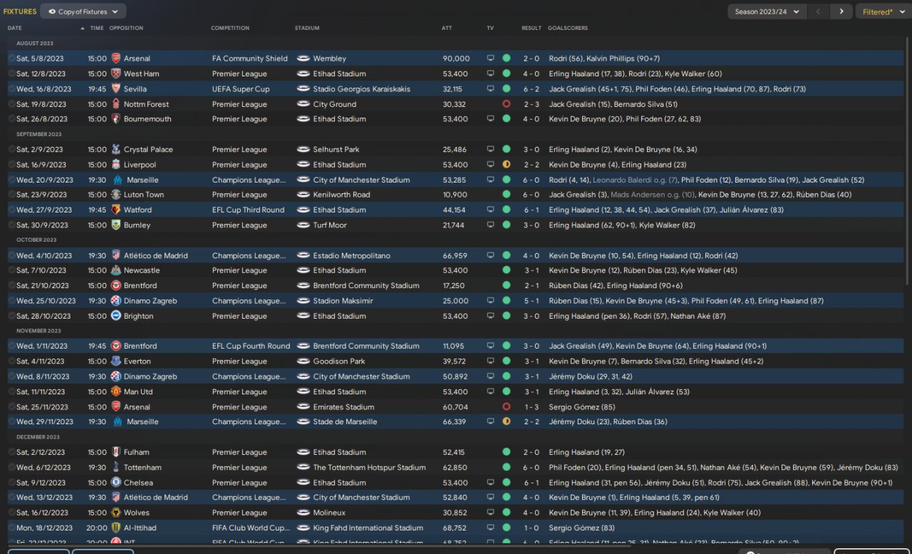Screen dimensions: 912x554
Task: Open the Stadion Maksimir stadium link
Action: click(x=343, y=301)
